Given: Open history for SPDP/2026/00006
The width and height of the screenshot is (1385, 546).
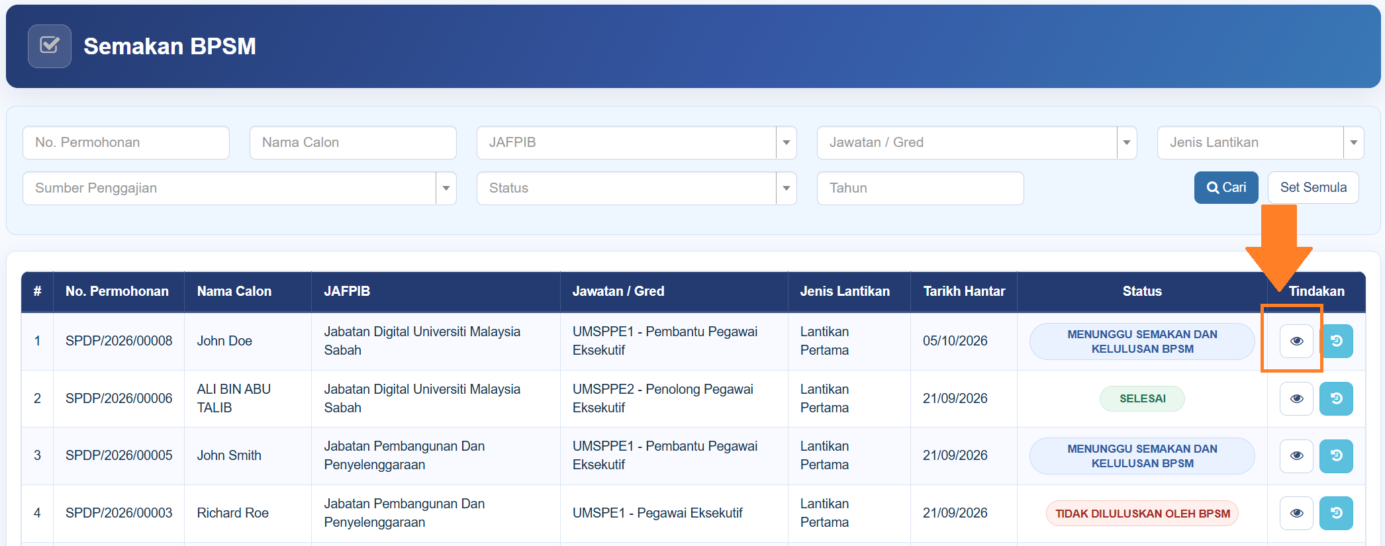Looking at the screenshot, I should pos(1336,398).
